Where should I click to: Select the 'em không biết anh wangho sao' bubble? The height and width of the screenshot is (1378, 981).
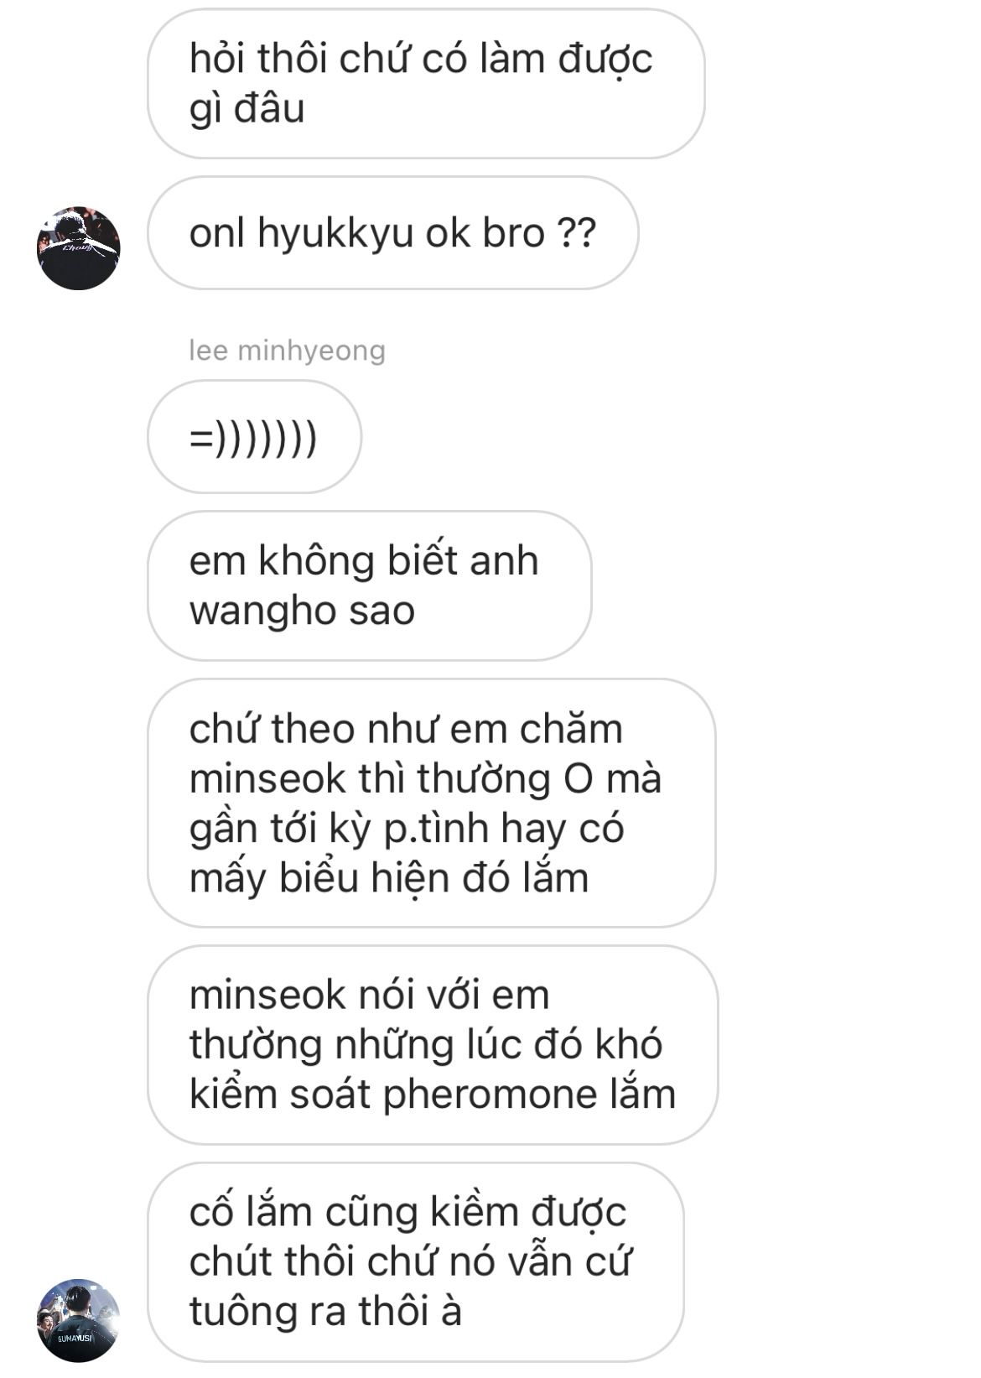click(369, 585)
